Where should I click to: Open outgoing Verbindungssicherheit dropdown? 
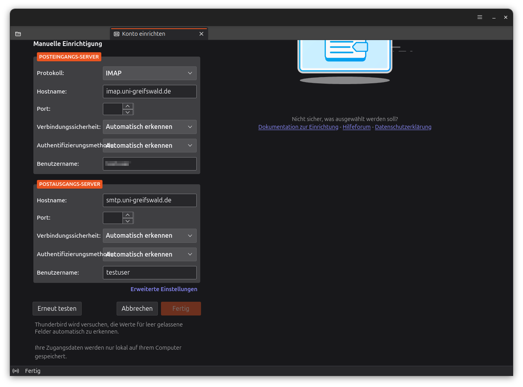(x=150, y=236)
